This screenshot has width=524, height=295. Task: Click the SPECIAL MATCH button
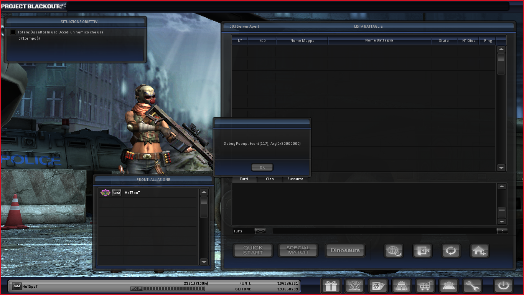pos(298,250)
